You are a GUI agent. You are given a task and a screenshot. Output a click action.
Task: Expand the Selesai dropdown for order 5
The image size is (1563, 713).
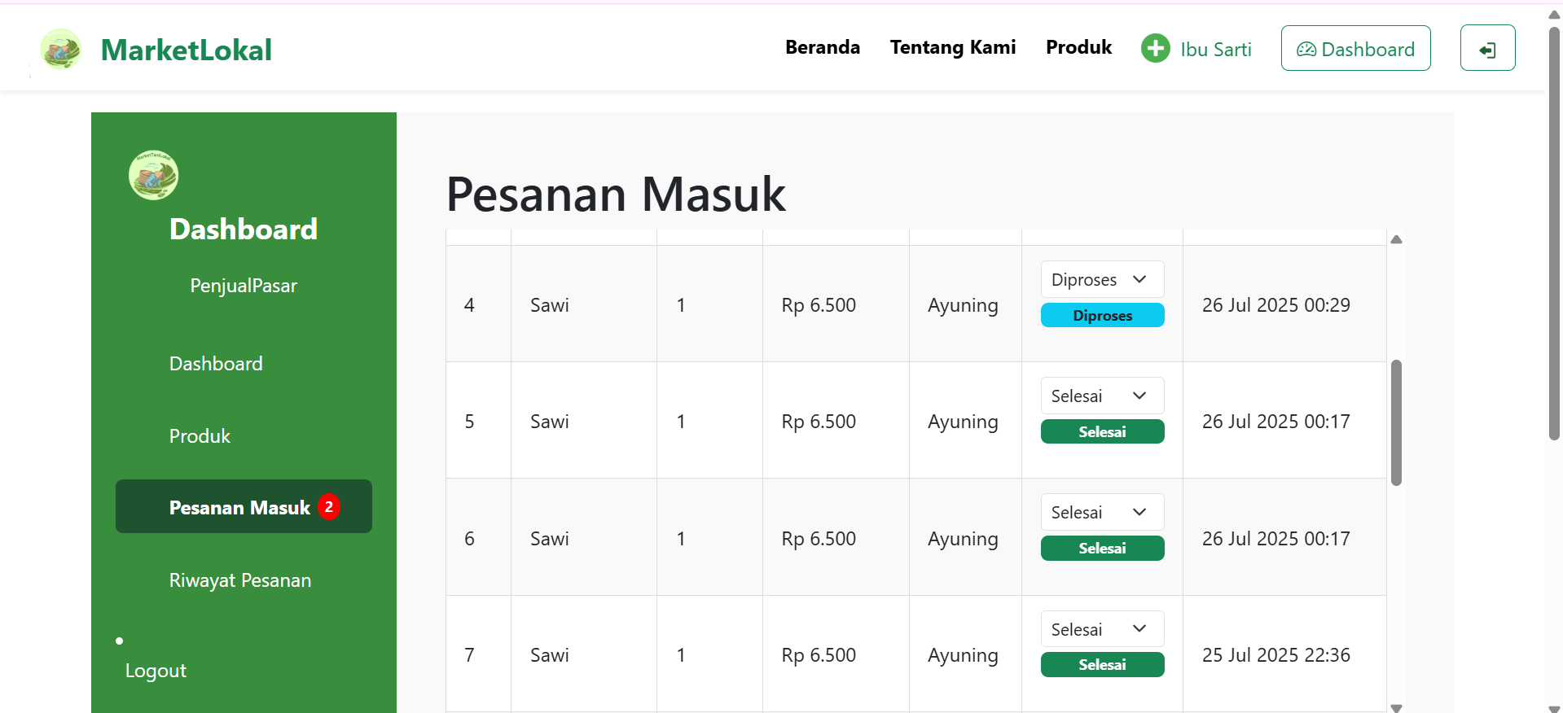coord(1102,396)
